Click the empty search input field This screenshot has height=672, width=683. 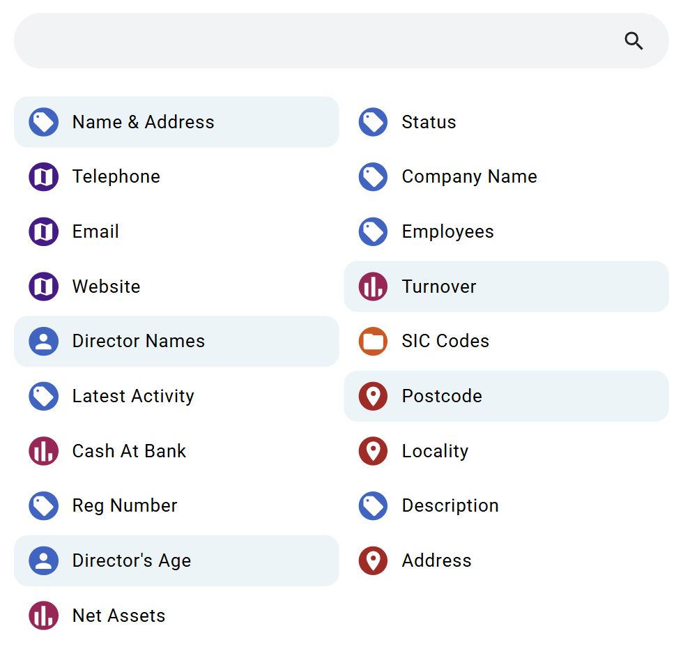[314, 41]
